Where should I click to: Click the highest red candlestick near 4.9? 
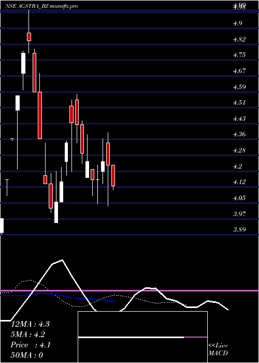[29, 37]
